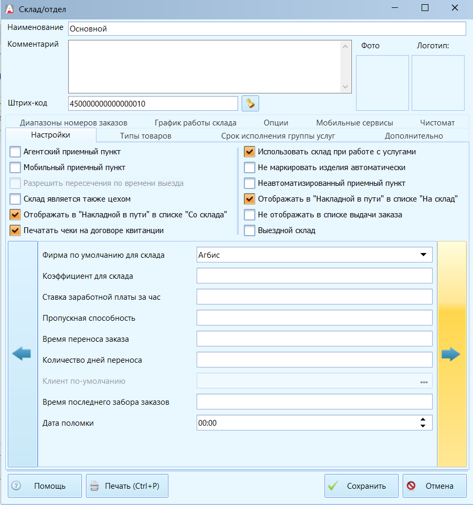473x505 pixels.
Task: Open the Мобильные сервисы tab
Action: [x=354, y=123]
